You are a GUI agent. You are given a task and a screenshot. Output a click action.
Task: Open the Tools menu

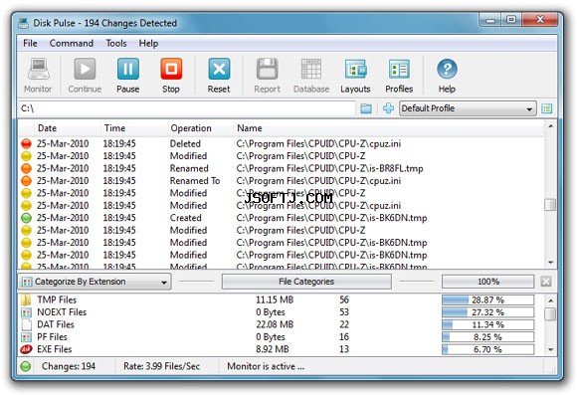116,44
